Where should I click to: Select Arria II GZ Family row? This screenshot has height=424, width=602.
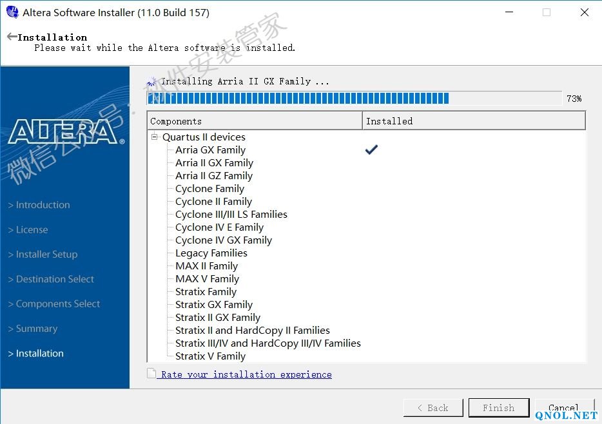tap(214, 176)
